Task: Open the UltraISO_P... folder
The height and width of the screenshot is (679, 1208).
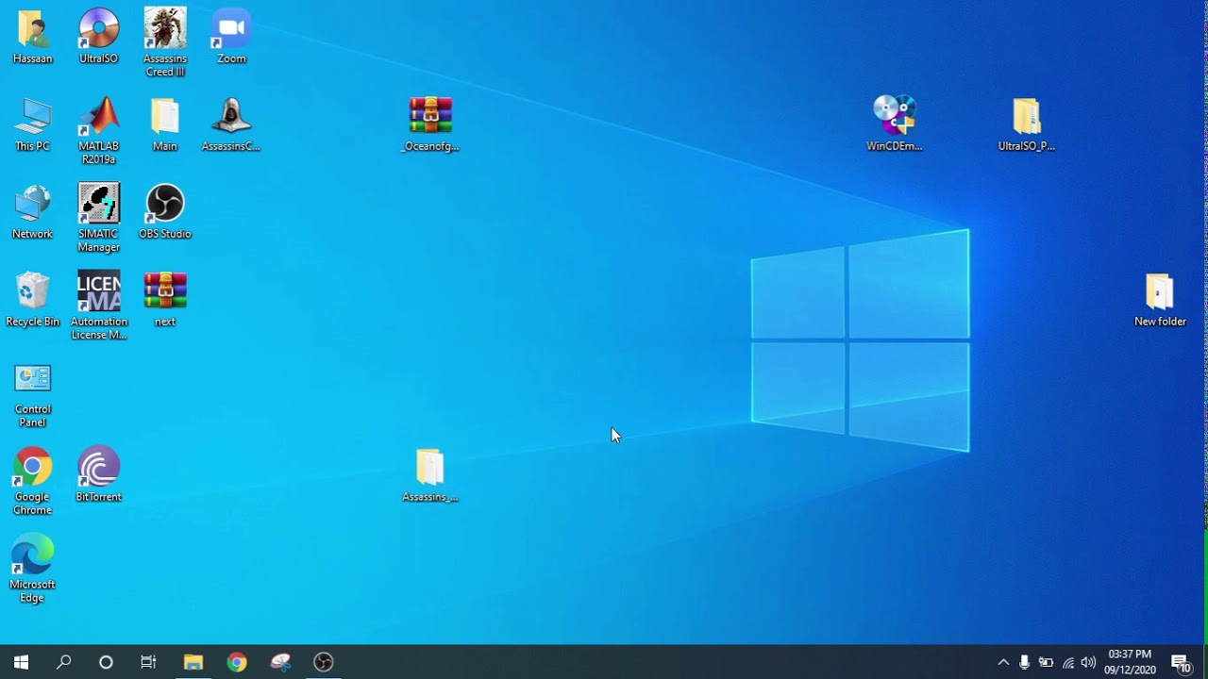Action: point(1027,124)
